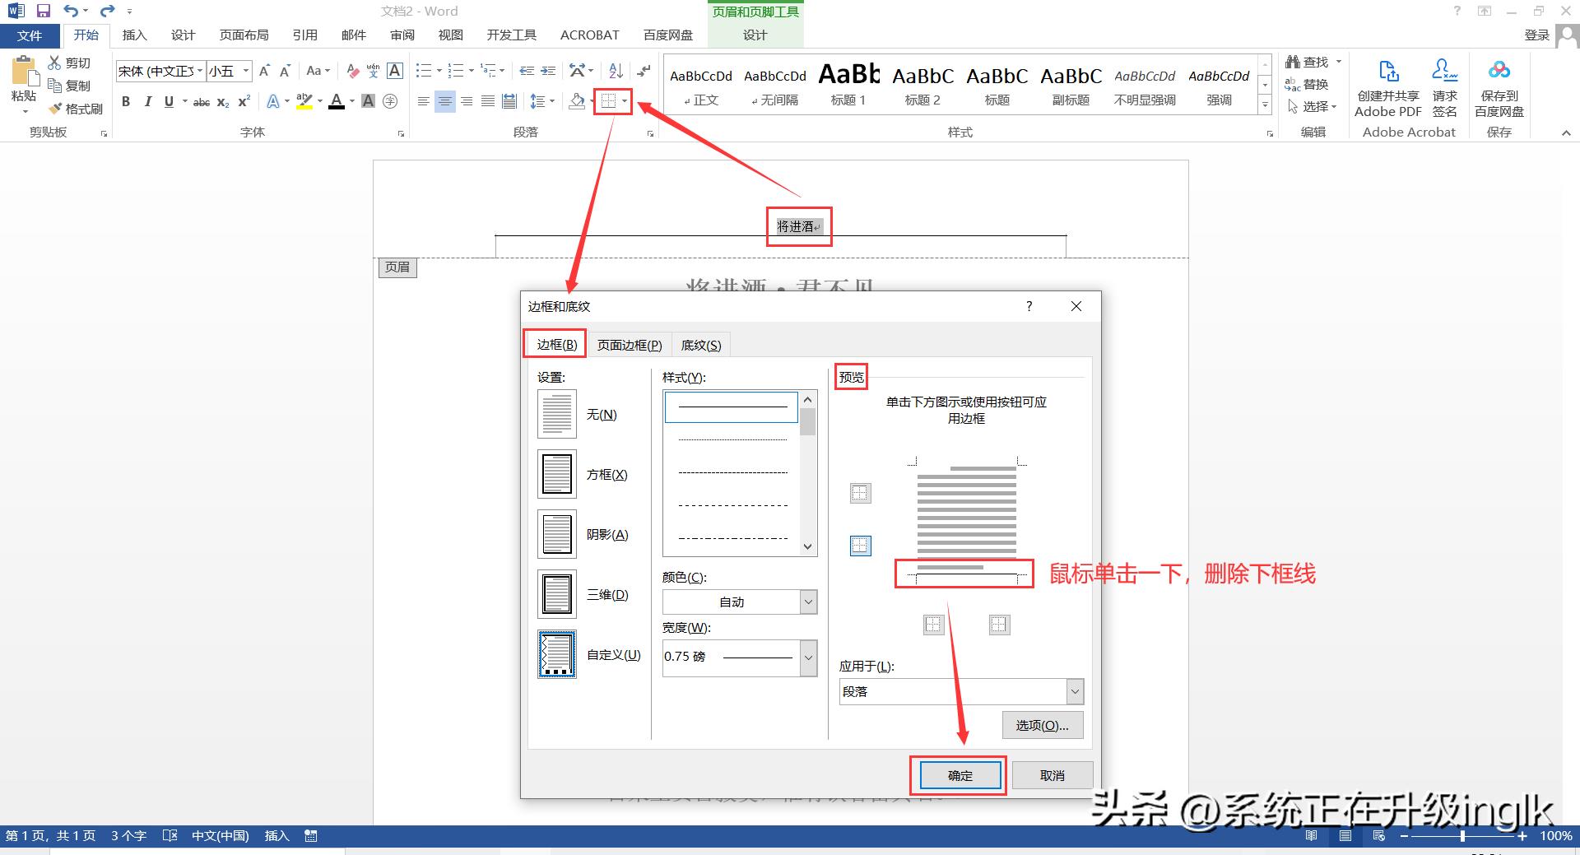1580x855 pixels.
Task: Switch to the Shading (底纹) tab
Action: 701,345
